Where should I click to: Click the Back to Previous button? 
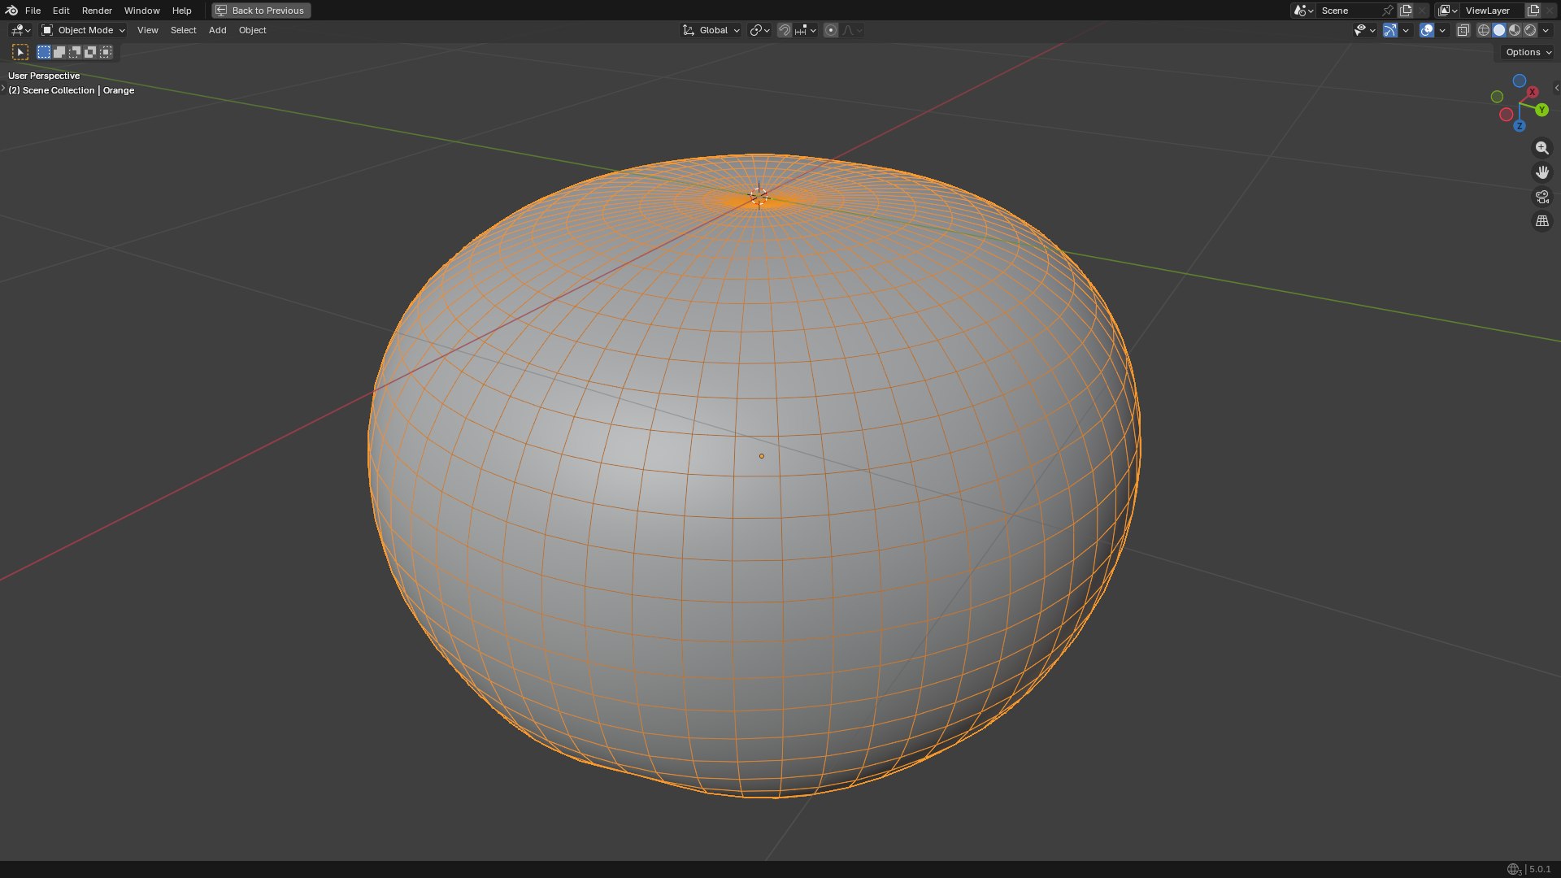point(261,11)
